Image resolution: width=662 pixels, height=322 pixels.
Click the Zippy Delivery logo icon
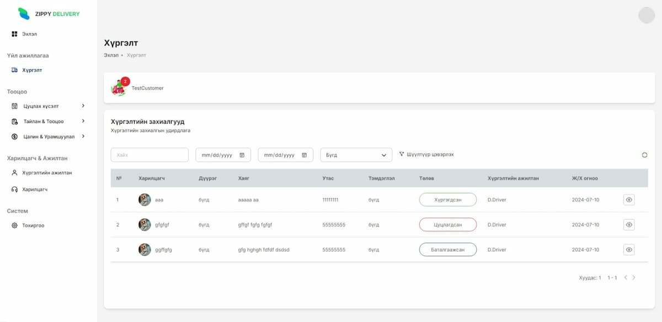(x=24, y=14)
